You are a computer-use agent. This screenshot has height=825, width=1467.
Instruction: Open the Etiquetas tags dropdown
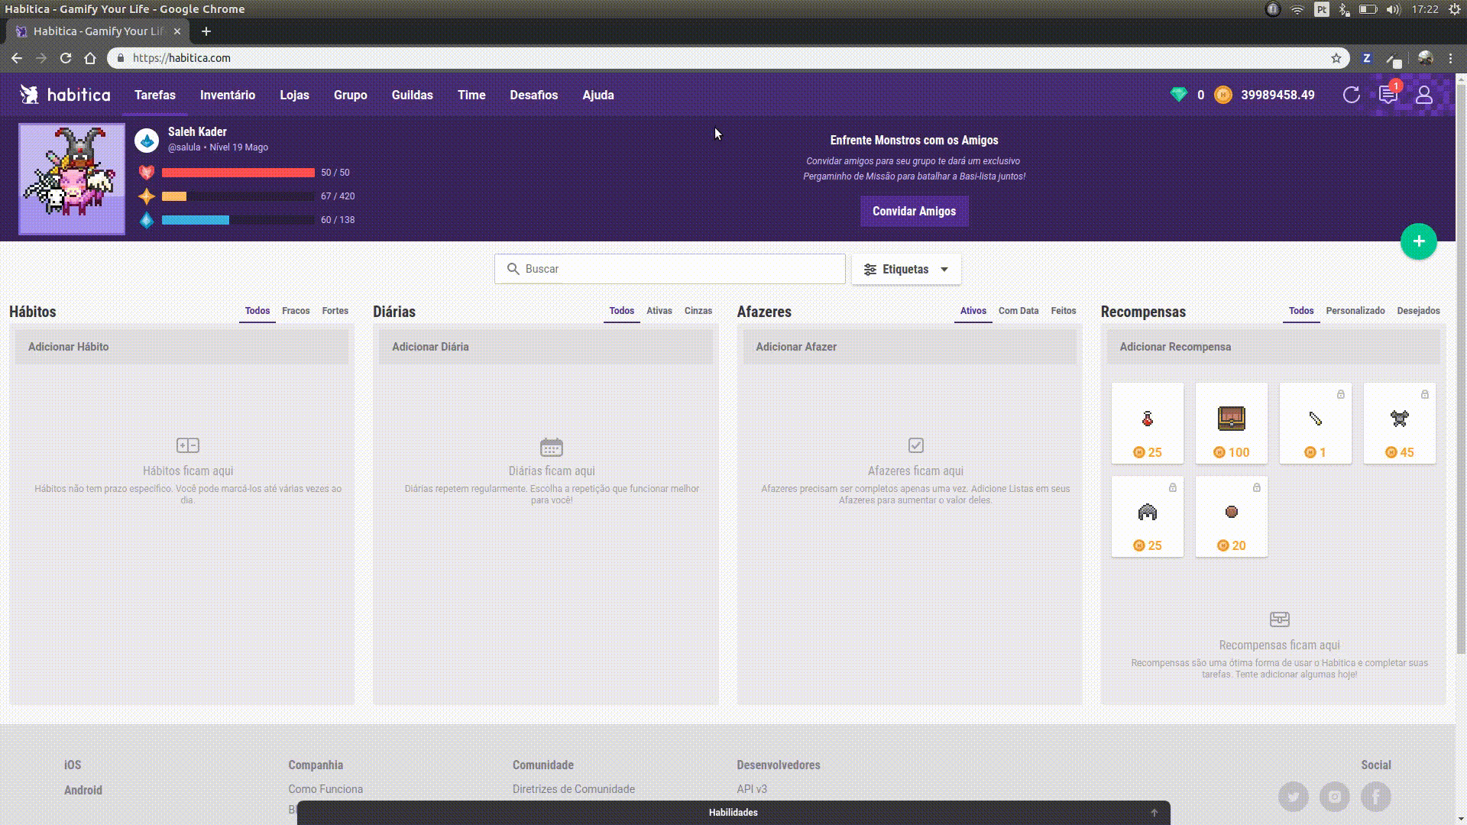click(906, 270)
